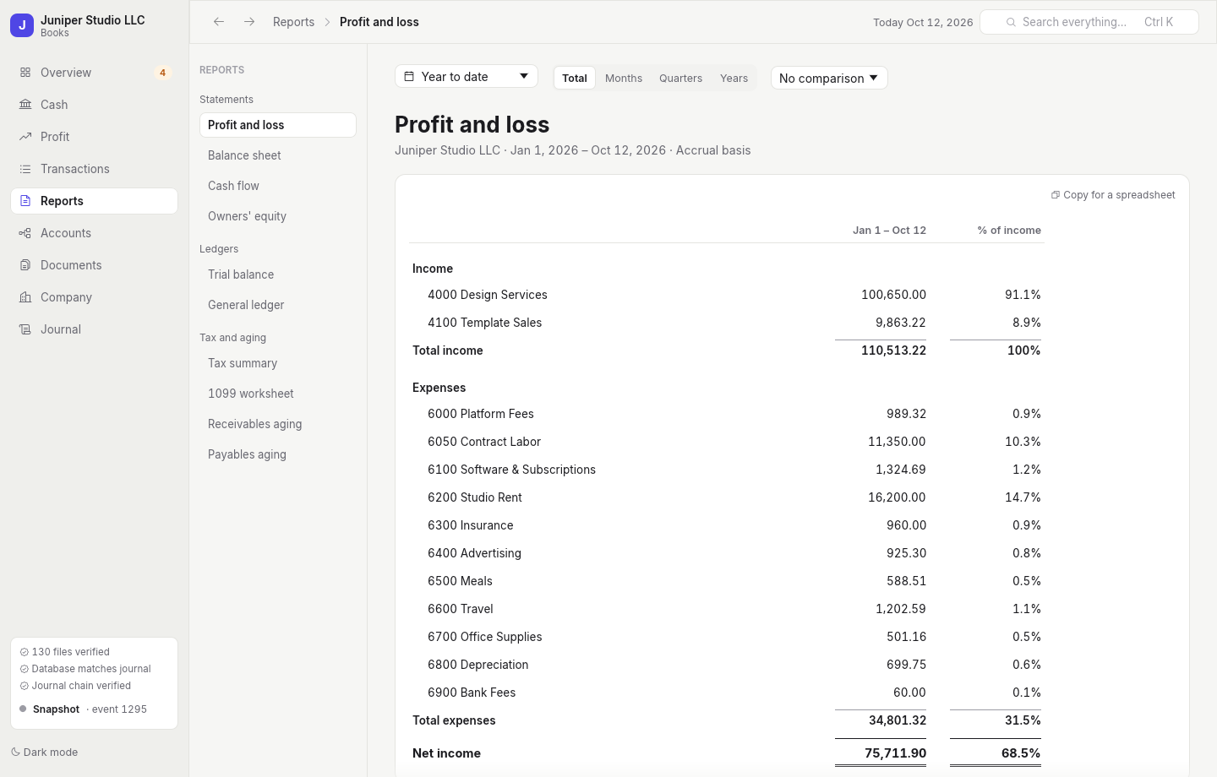Click the Profit trending arrow icon
Image resolution: width=1217 pixels, height=777 pixels.
[25, 137]
